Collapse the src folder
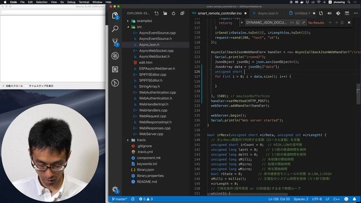Viewport: 361px width, 203px height. [128, 27]
